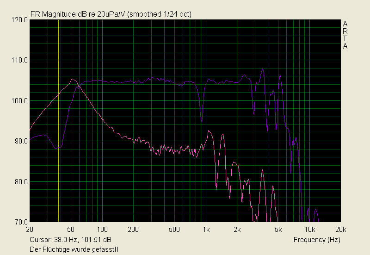370x255 pixels.
Task: Click the 20 Hz x-axis label
Action: click(x=30, y=230)
